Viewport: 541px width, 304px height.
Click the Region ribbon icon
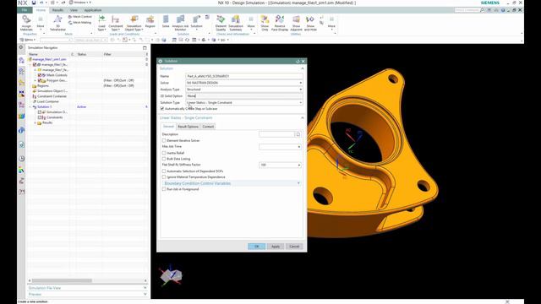point(150,21)
